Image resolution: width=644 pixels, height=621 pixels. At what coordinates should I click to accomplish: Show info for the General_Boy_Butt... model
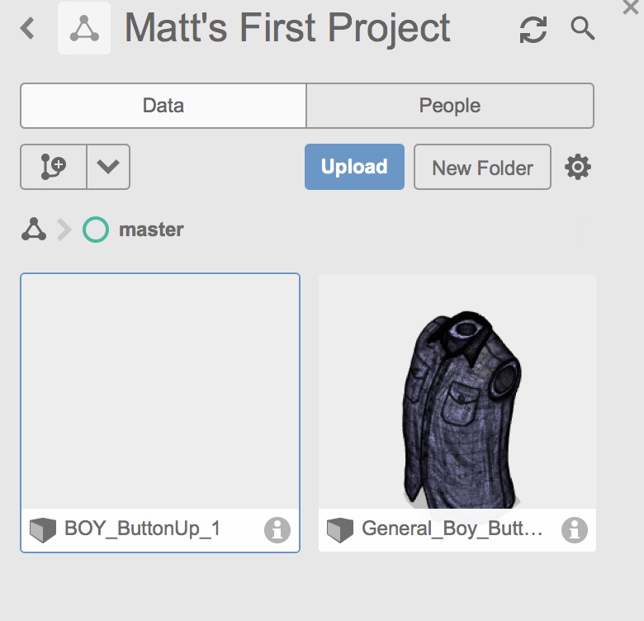tap(575, 529)
